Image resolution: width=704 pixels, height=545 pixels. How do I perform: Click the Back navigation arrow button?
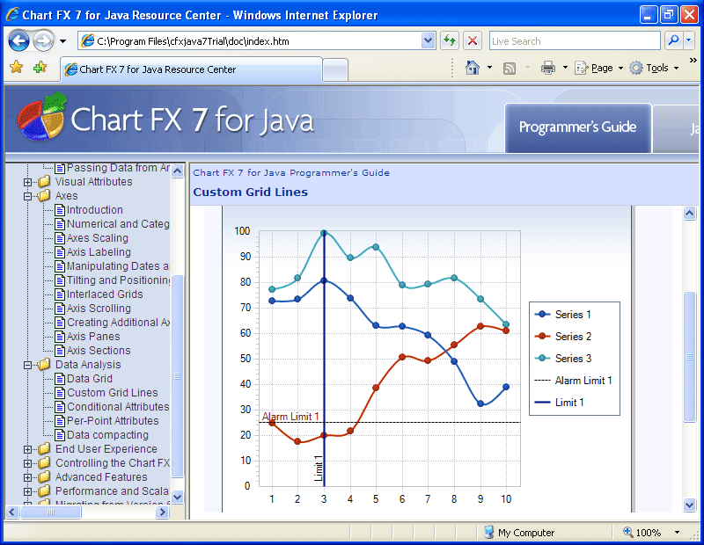coord(18,41)
